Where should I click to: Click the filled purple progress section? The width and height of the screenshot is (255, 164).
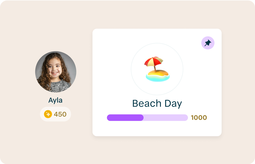[125, 118]
